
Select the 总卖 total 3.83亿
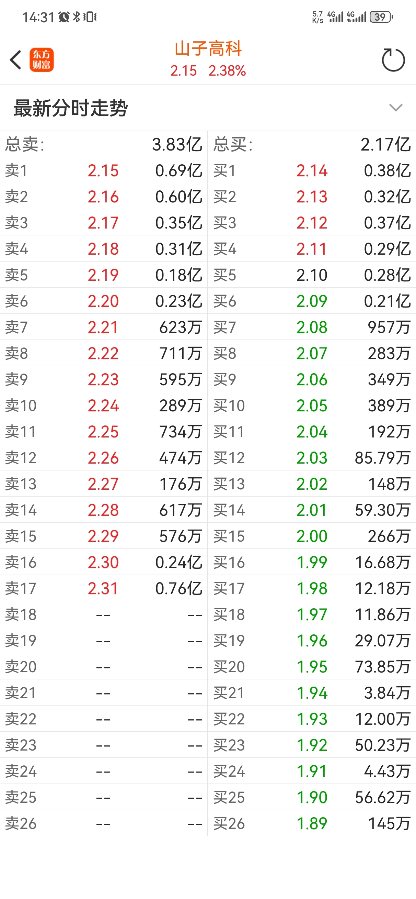pos(177,144)
